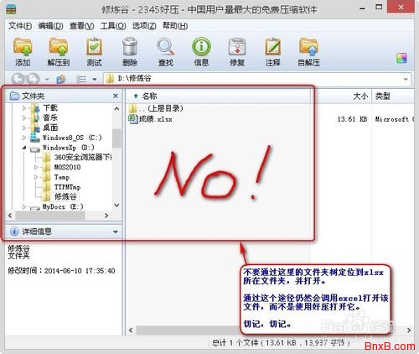The height and width of the screenshot is (354, 419).
Task: Click the 修复 (Repair) toolbar icon
Action: coord(237,46)
